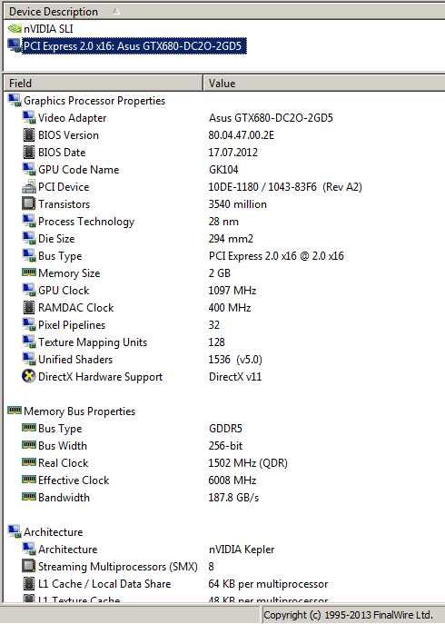The width and height of the screenshot is (445, 624).
Task: Click the Pixel Pipelines field label
Action: (x=72, y=325)
